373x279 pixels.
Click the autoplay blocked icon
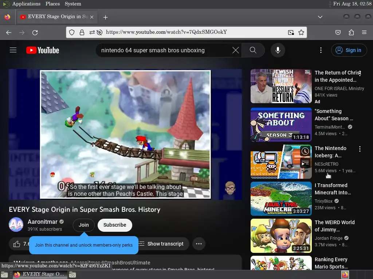coord(100,32)
